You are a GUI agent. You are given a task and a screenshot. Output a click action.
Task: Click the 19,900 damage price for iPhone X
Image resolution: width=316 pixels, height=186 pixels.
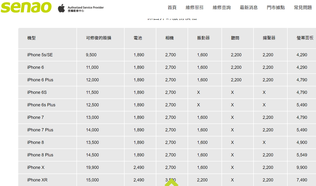[x=92, y=167]
